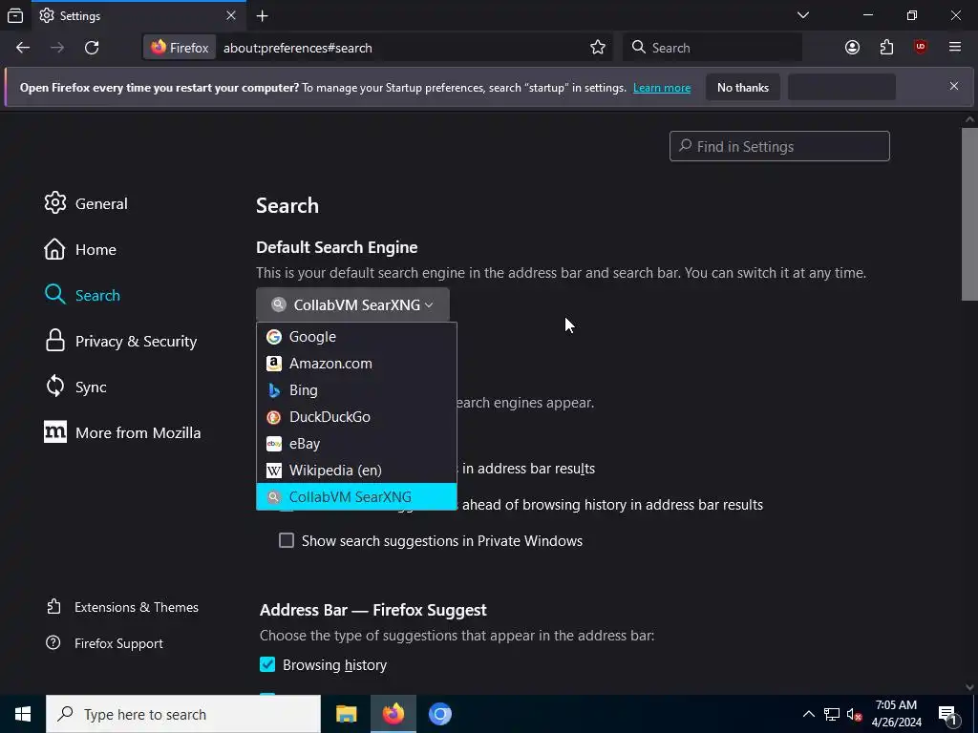Screen dimensions: 978x733
Task: Open the Firefox account icon
Action: click(852, 48)
